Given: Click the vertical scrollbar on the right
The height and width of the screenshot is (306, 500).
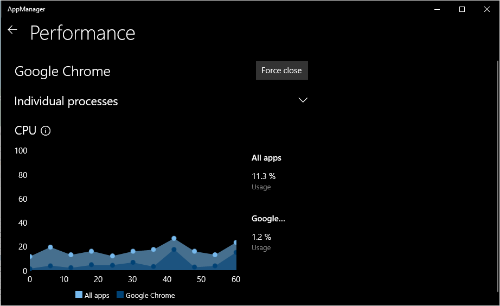Looking at the screenshot, I should (x=497, y=176).
